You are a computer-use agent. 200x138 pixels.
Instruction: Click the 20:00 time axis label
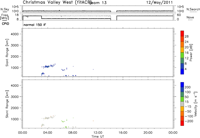point(148,133)
